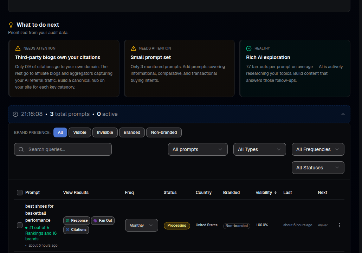Image resolution: width=362 pixels, height=253 pixels.
Task: Click the healthy checkmark icon on Rich AI exploration
Action: coord(248,48)
